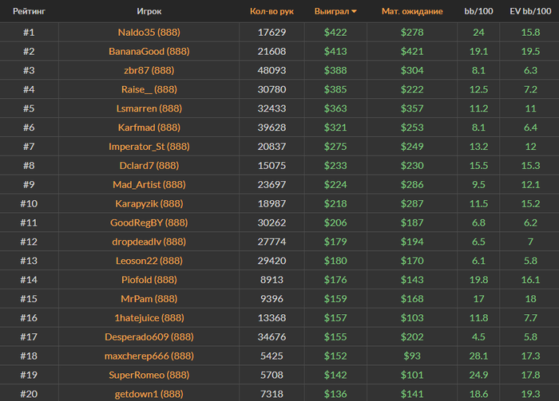Select winnings value $136
The width and height of the screenshot is (559, 401).
pos(335,394)
